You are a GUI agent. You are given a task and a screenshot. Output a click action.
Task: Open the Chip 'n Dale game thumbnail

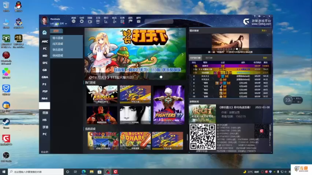[x=103, y=141]
